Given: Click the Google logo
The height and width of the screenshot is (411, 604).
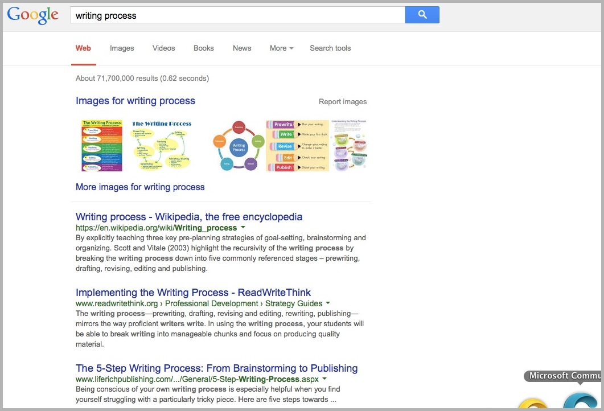Looking at the screenshot, I should click(x=33, y=15).
